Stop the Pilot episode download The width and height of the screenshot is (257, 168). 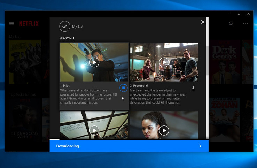tap(124, 88)
